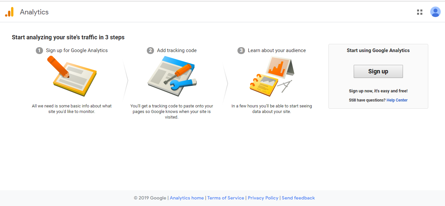
Task: Click the Google Analytics logo icon
Action: [x=9, y=12]
